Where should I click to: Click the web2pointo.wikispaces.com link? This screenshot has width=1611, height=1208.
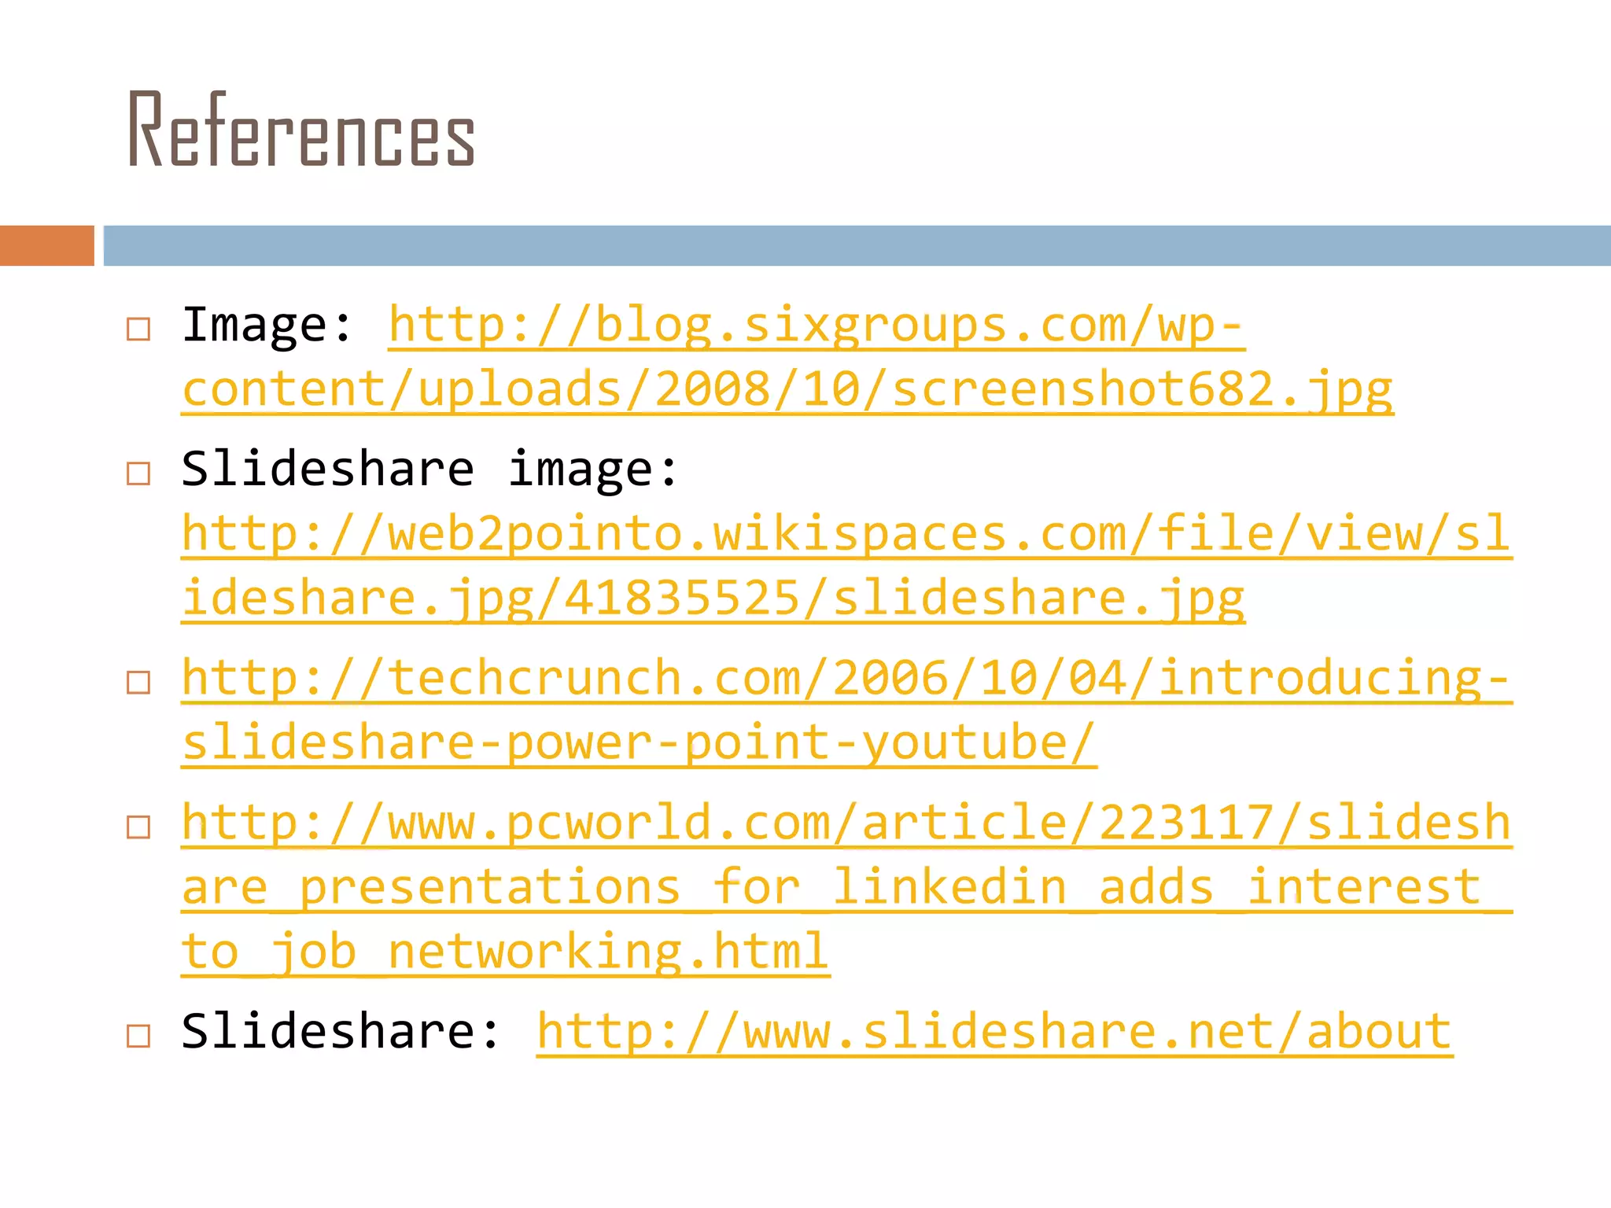(846, 534)
